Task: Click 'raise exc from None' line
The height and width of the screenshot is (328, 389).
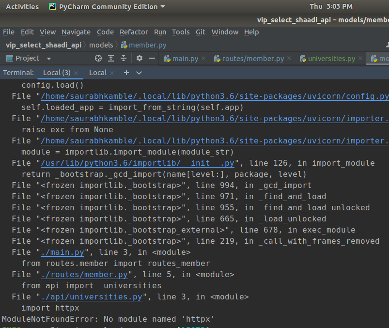Action: pyautogui.click(x=67, y=130)
